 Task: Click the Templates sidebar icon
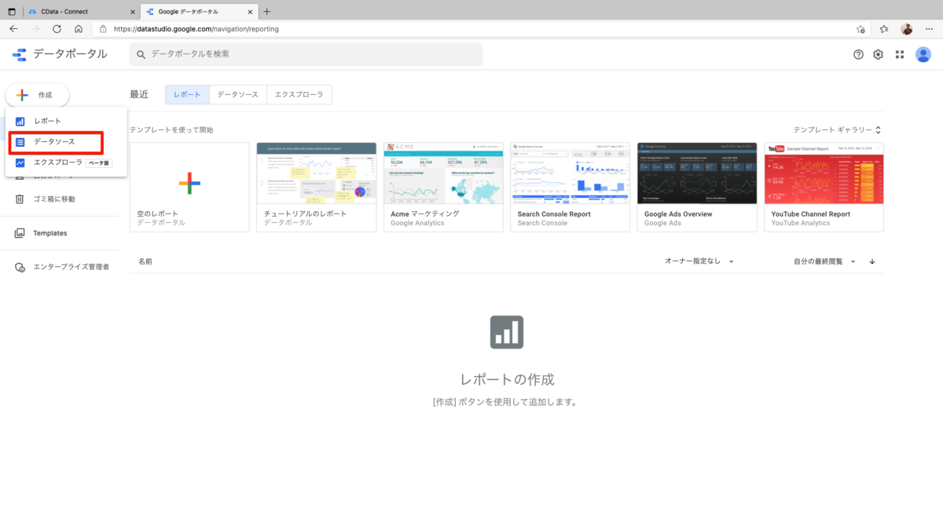click(20, 233)
